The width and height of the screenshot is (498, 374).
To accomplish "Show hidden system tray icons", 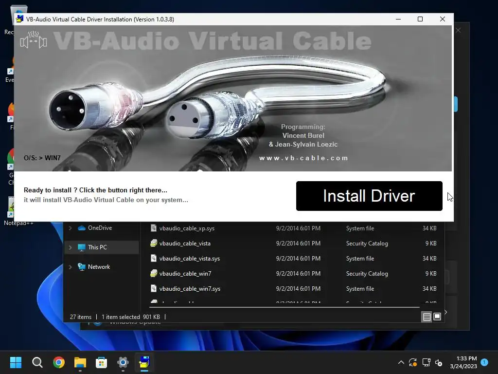I will pos(401,362).
